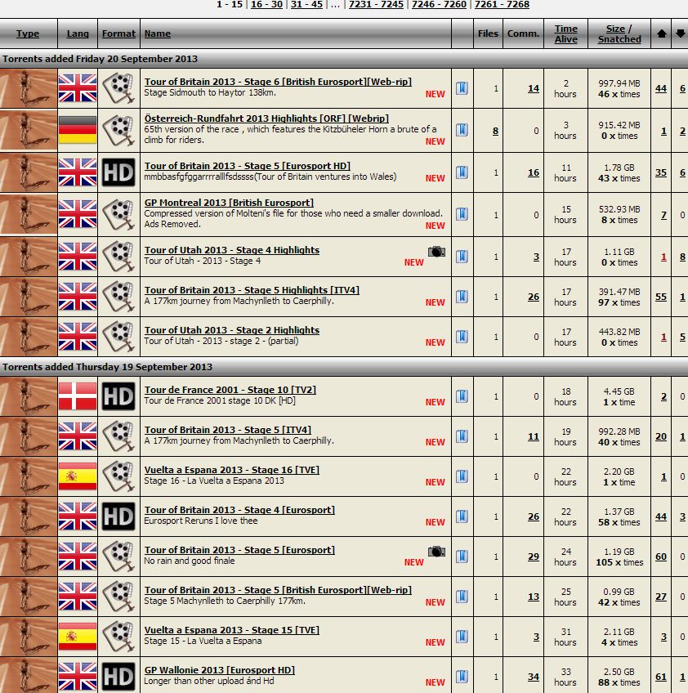Open Vuelta a Espana Stage 15 TVE
The height and width of the screenshot is (693, 688).
tap(232, 630)
